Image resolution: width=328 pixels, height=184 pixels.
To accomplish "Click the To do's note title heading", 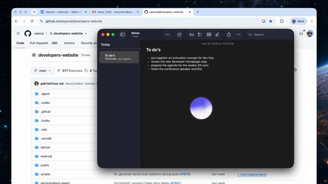I will pyautogui.click(x=153, y=50).
